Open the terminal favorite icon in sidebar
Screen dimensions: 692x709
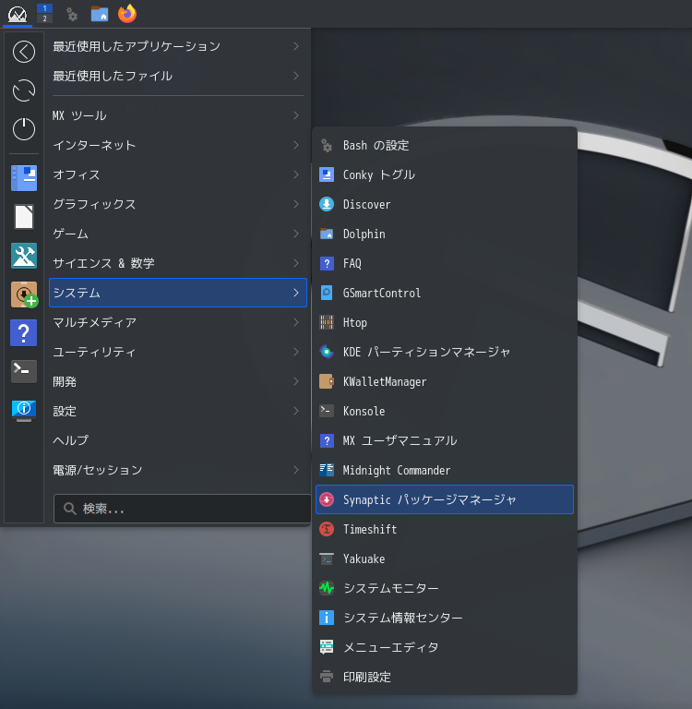click(24, 371)
